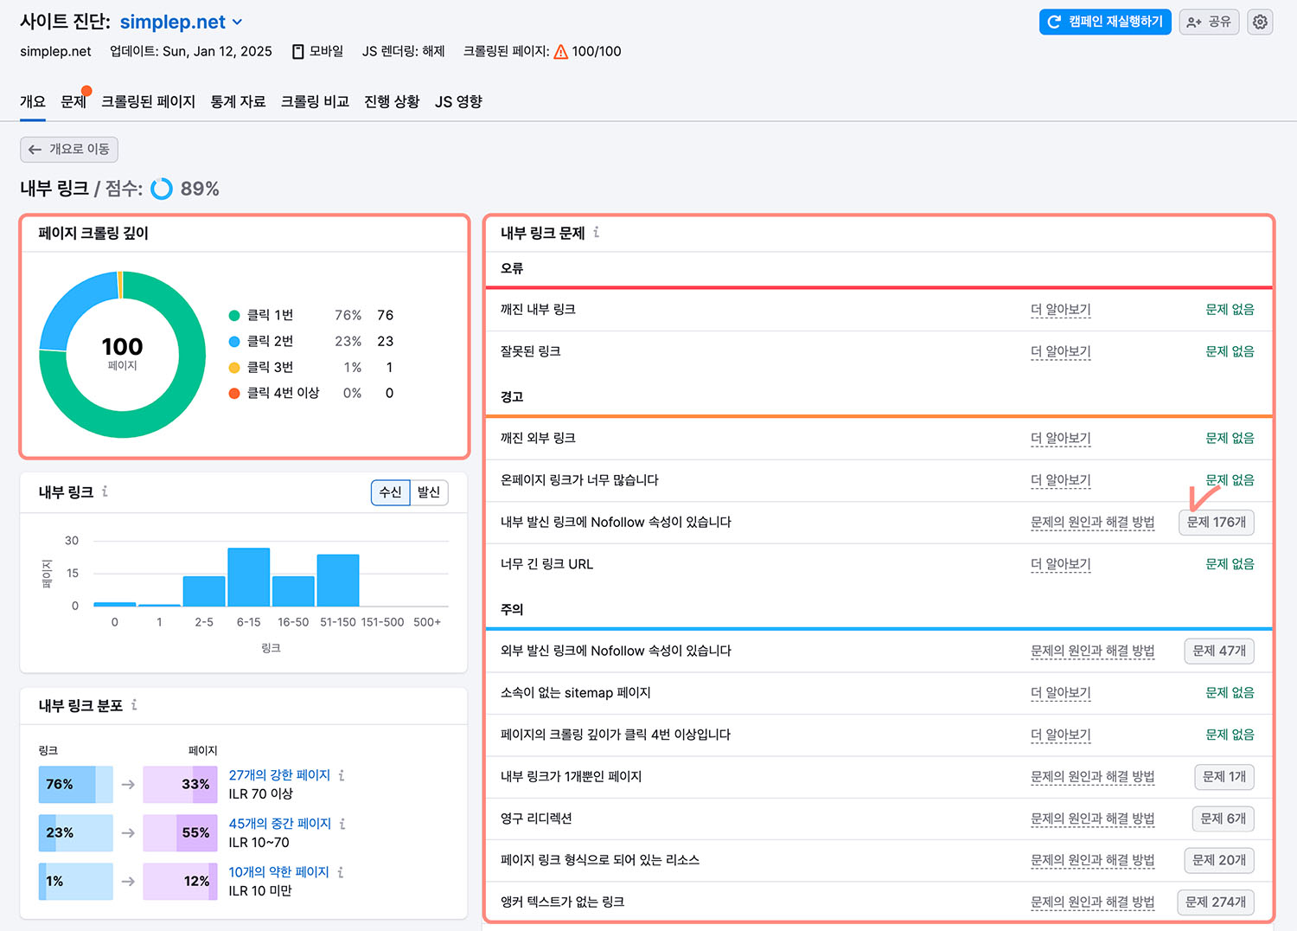Viewport: 1297px width, 931px height.
Task: Open the 문제 176개 issue button
Action: [x=1216, y=522]
